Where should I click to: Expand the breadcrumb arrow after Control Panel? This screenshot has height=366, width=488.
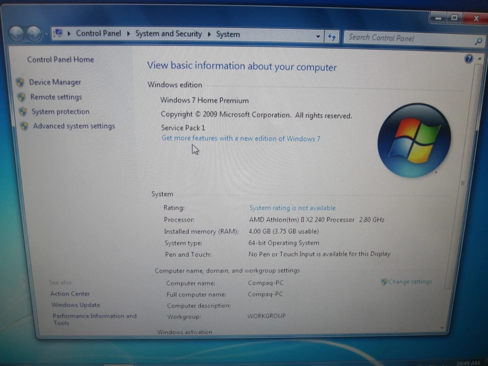128,34
